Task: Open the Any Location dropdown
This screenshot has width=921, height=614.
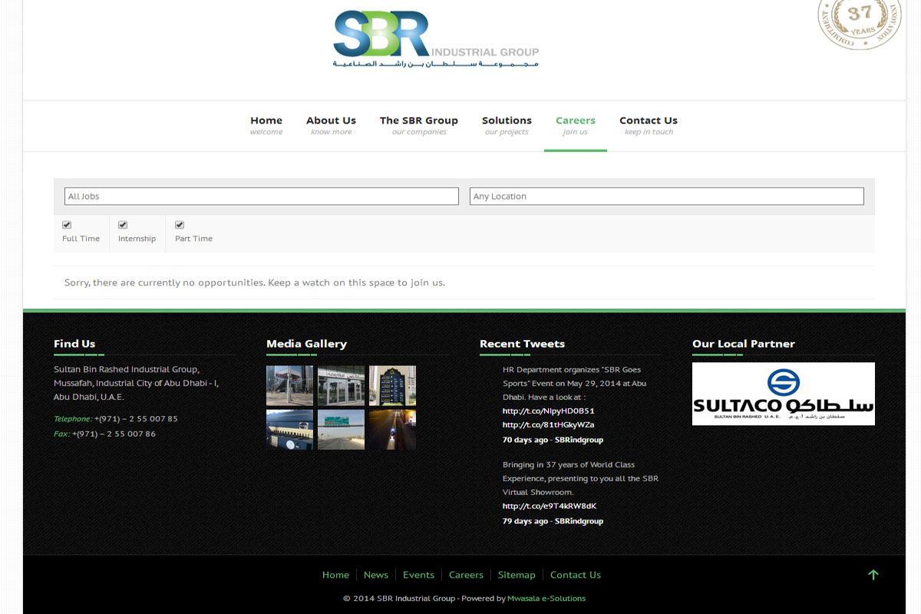Action: pos(667,196)
